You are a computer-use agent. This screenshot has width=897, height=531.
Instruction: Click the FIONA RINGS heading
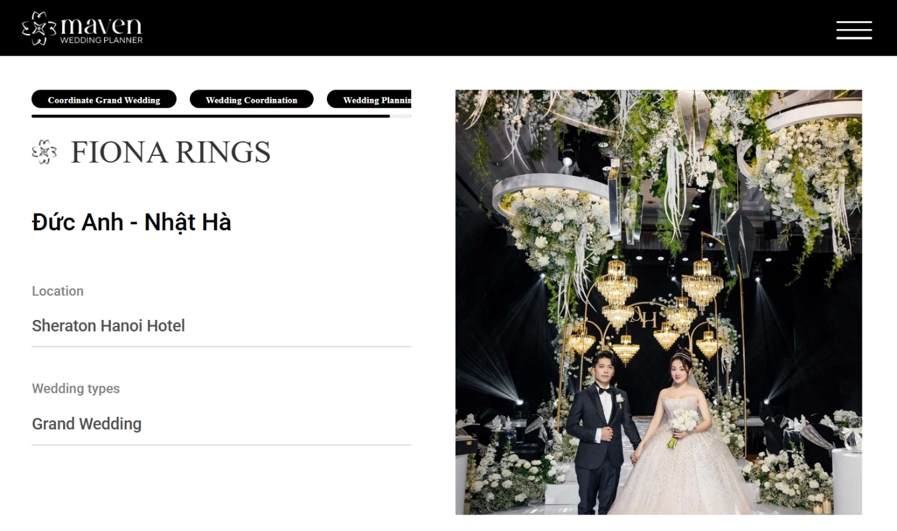tap(171, 152)
